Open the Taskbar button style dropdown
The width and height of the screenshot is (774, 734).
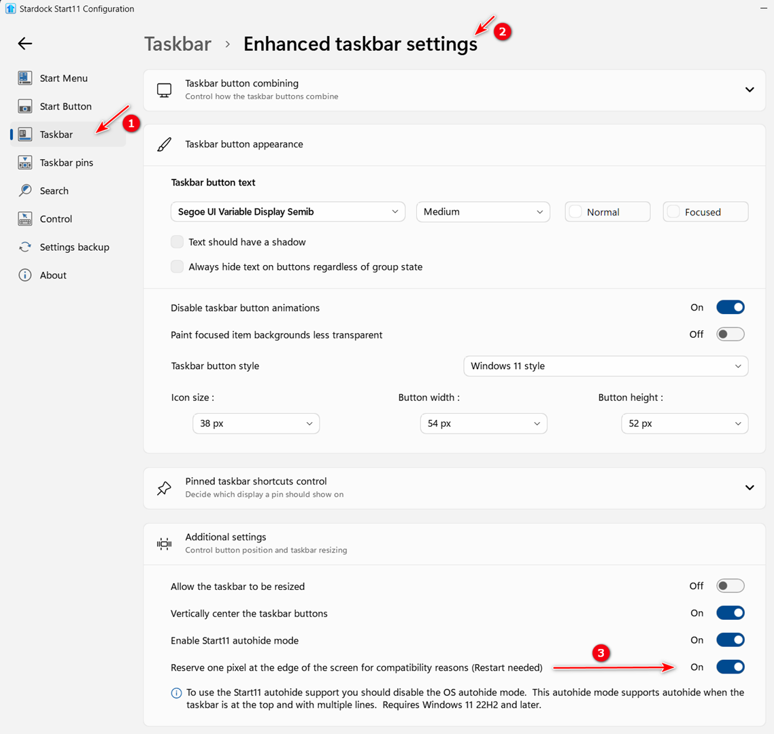[606, 366]
